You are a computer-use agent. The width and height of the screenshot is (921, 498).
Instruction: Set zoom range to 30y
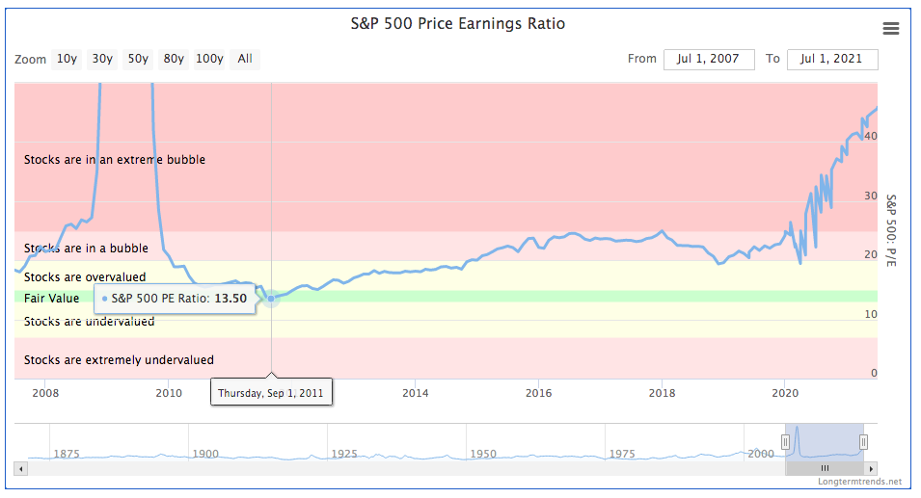(x=102, y=60)
